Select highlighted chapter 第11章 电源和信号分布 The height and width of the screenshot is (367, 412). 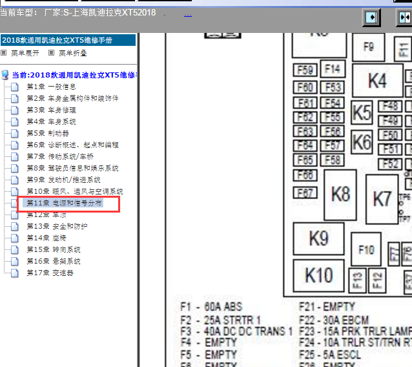tap(64, 203)
